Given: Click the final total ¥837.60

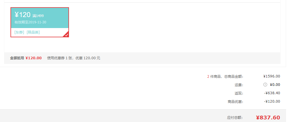Looking at the screenshot, I should [268, 117].
